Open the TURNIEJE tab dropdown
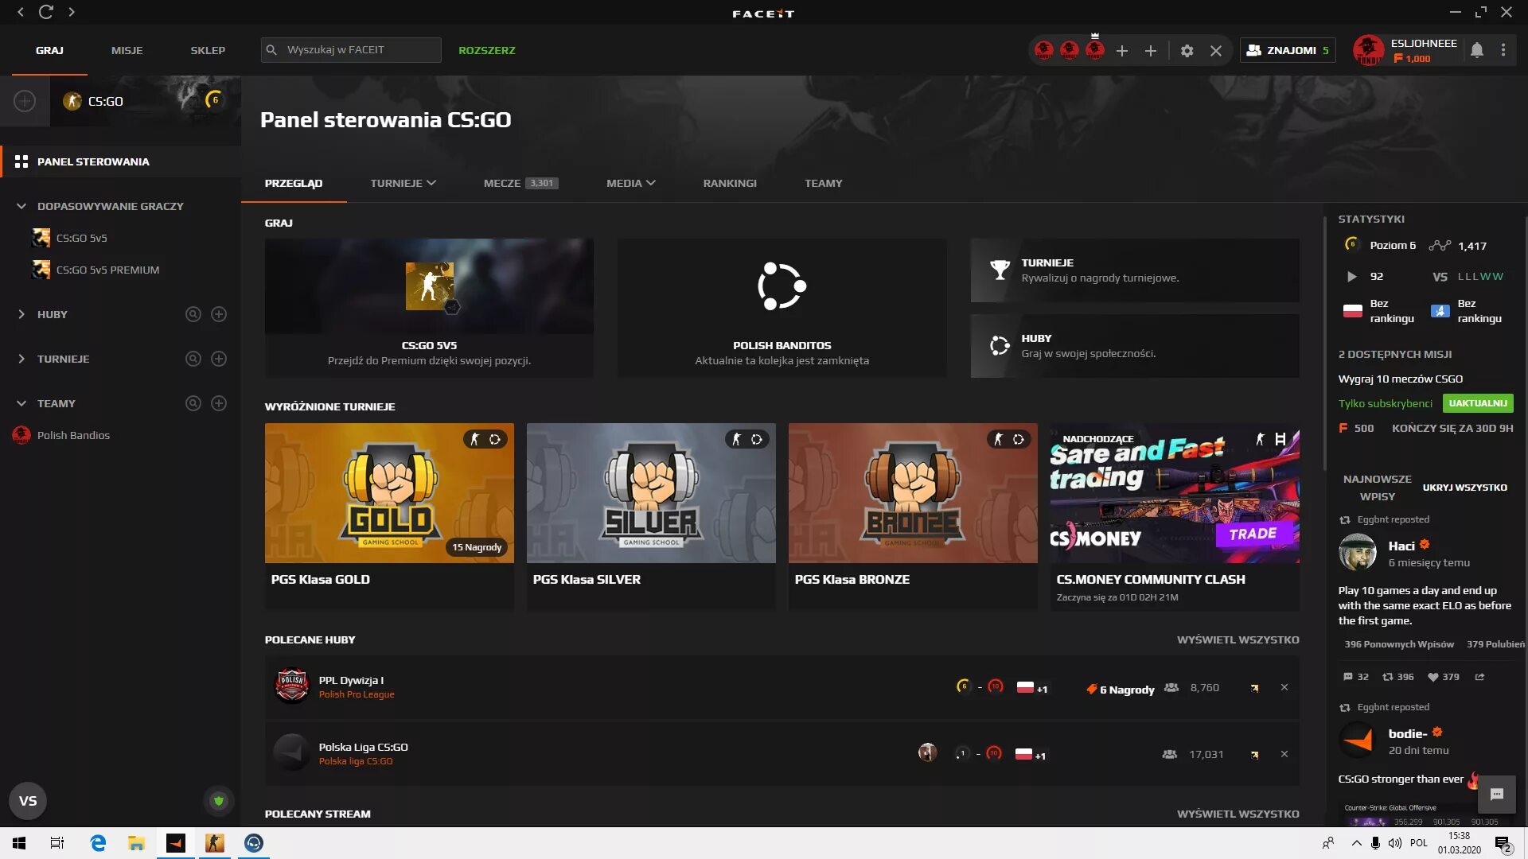 click(x=403, y=183)
